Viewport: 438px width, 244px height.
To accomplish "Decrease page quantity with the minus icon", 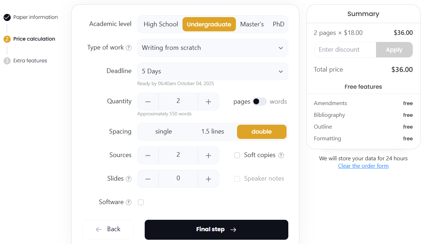I will tap(148, 102).
